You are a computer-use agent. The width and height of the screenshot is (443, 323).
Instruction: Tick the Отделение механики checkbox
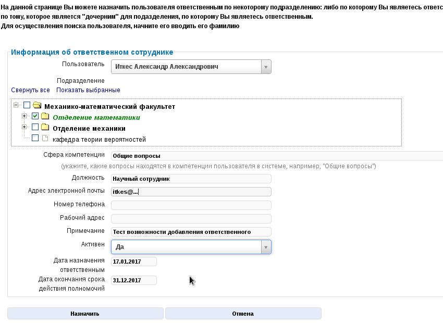point(35,128)
